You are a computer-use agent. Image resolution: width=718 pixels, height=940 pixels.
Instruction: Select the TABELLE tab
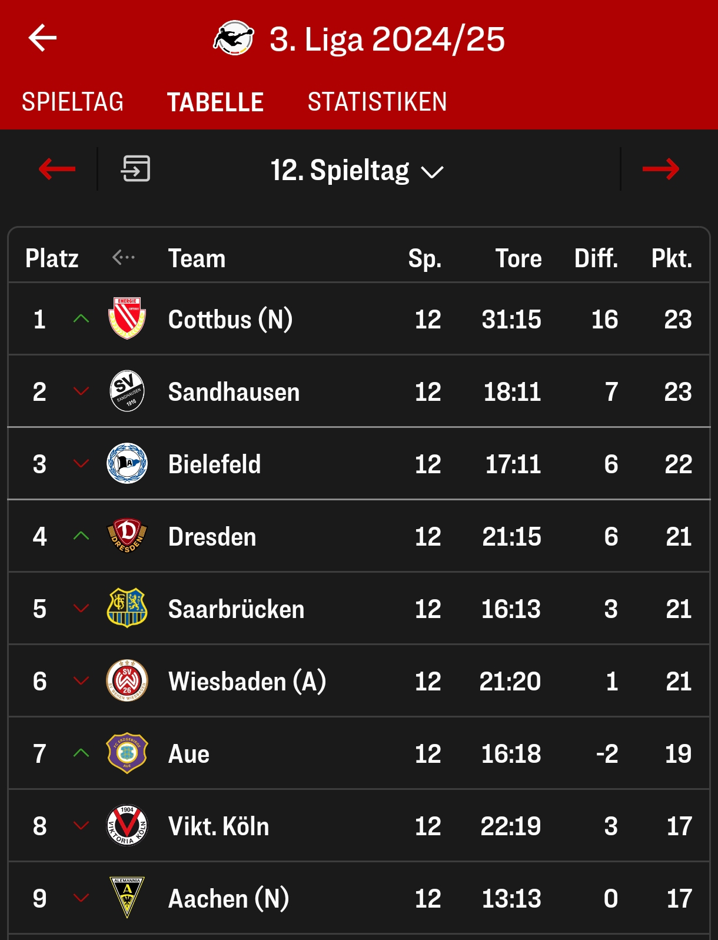tap(215, 102)
